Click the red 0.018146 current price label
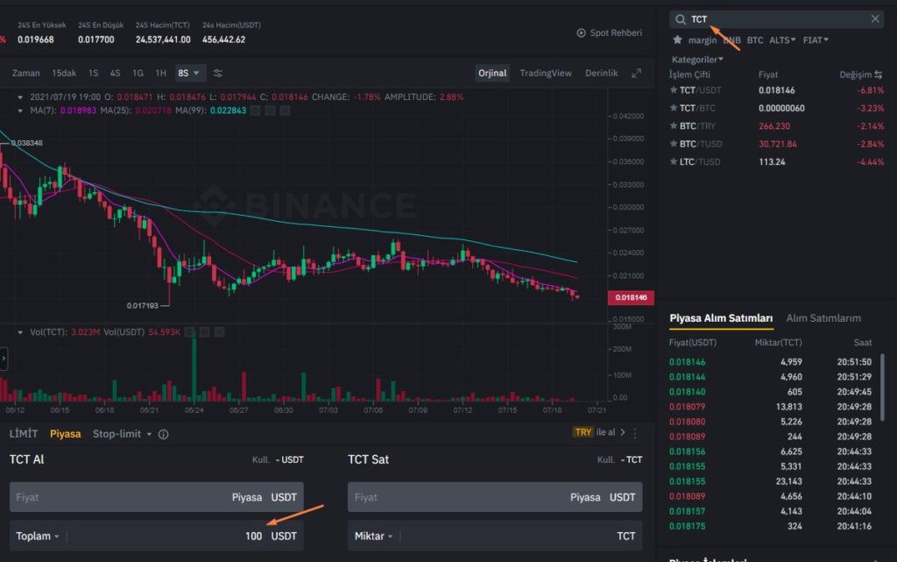897x562 pixels. pyautogui.click(x=631, y=297)
